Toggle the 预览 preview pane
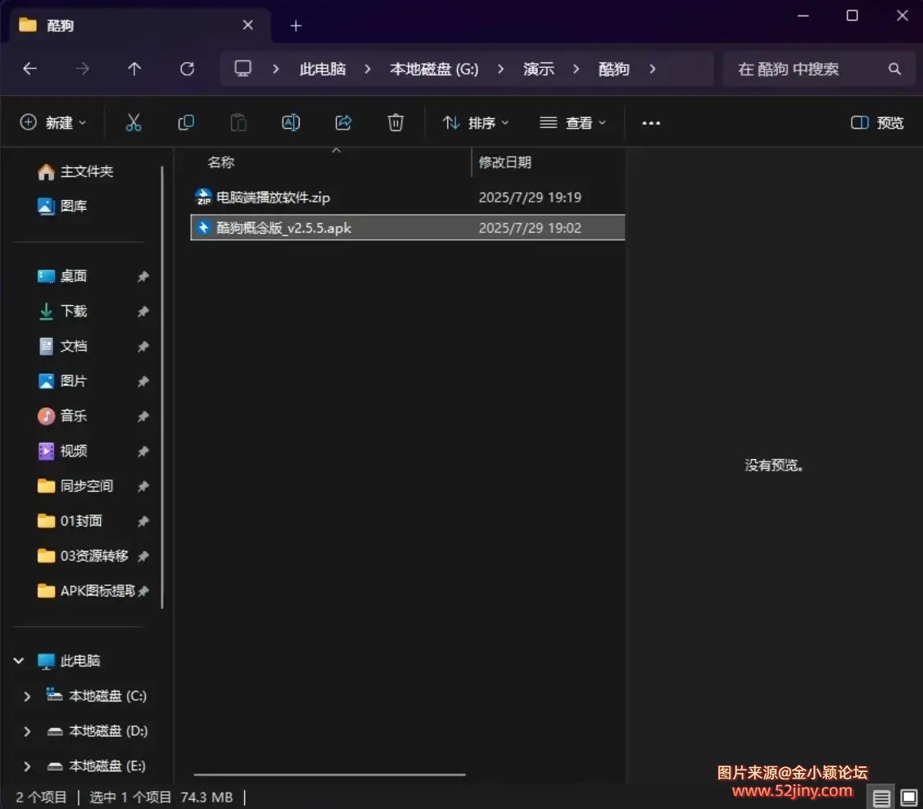The height and width of the screenshot is (809, 923). pos(875,122)
